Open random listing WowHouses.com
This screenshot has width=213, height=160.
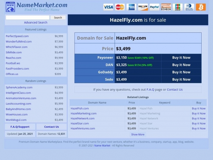point(17,114)
